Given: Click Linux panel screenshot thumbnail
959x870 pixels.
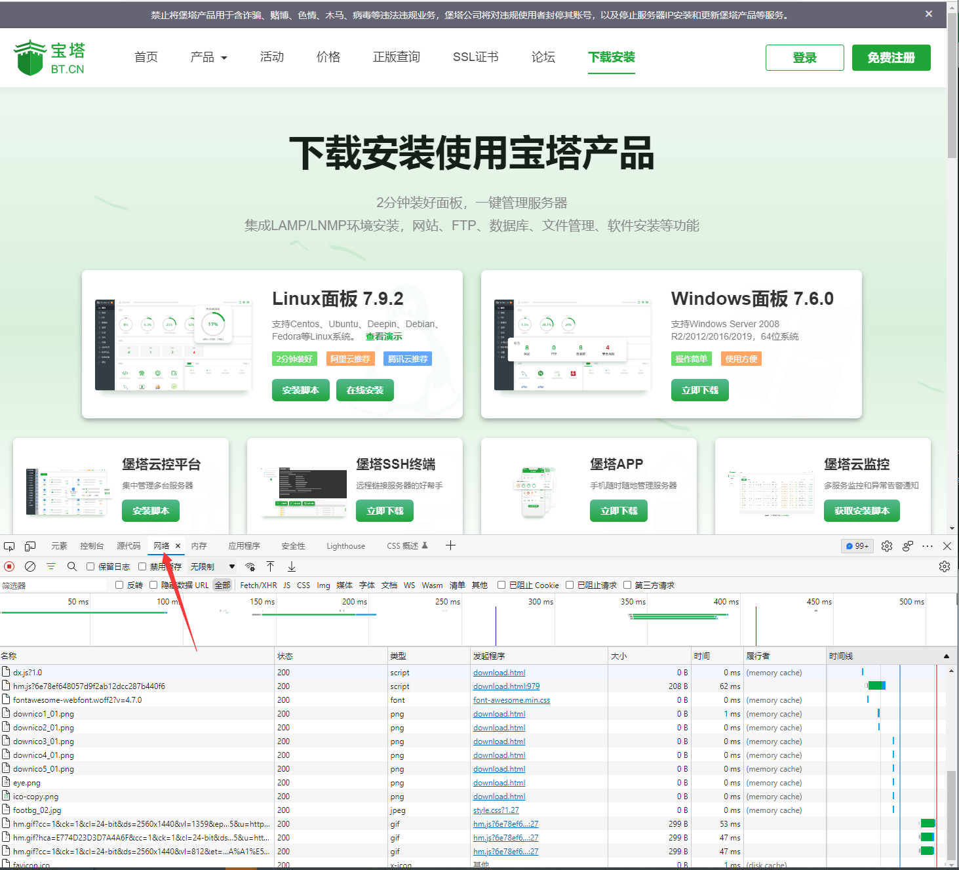Looking at the screenshot, I should pos(173,344).
